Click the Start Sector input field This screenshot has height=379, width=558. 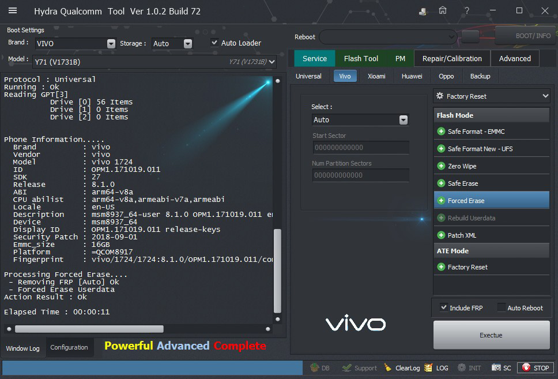[361, 148]
